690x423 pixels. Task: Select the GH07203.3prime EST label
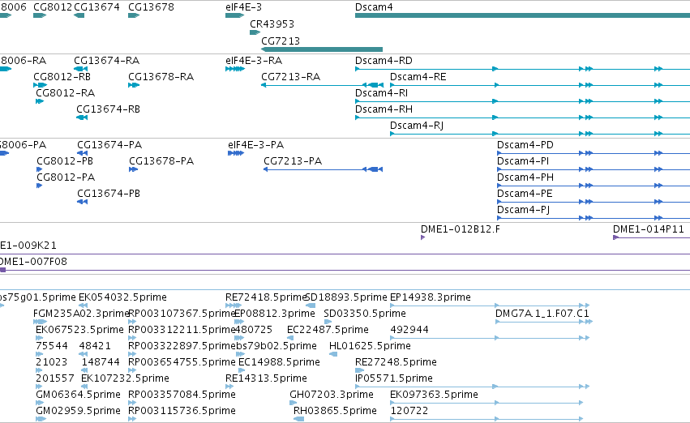point(332,395)
